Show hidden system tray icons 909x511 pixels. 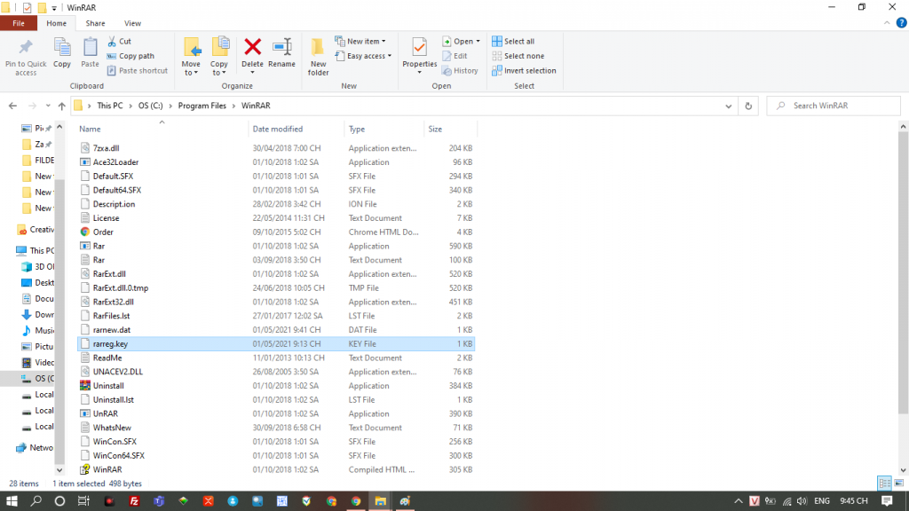tap(738, 501)
